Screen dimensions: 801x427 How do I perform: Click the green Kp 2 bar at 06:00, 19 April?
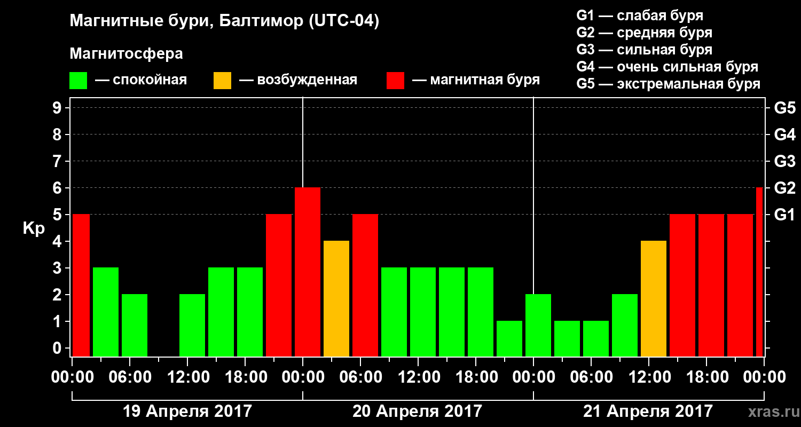click(135, 326)
